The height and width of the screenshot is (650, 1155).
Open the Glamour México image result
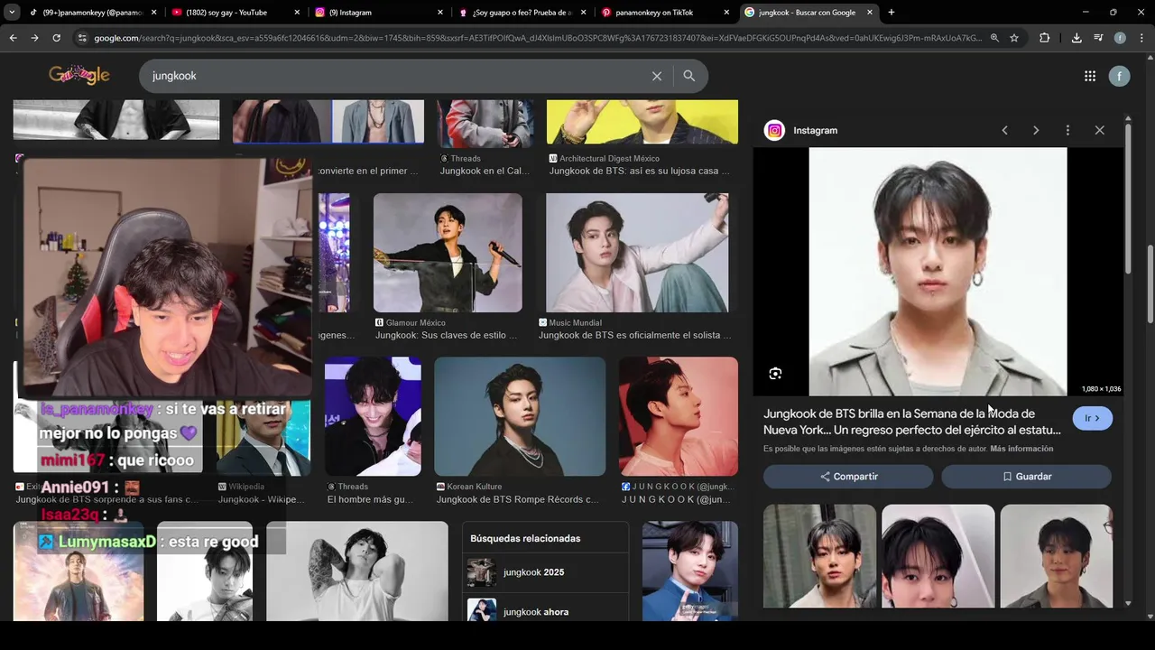click(x=448, y=253)
